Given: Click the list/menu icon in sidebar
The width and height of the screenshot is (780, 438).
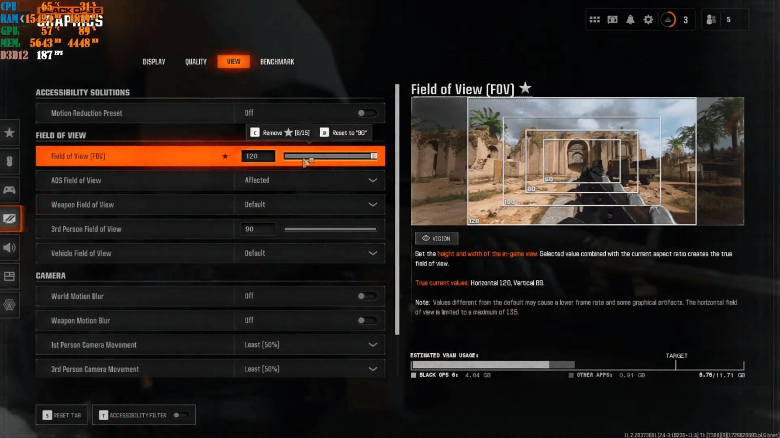Looking at the screenshot, I should [x=10, y=276].
